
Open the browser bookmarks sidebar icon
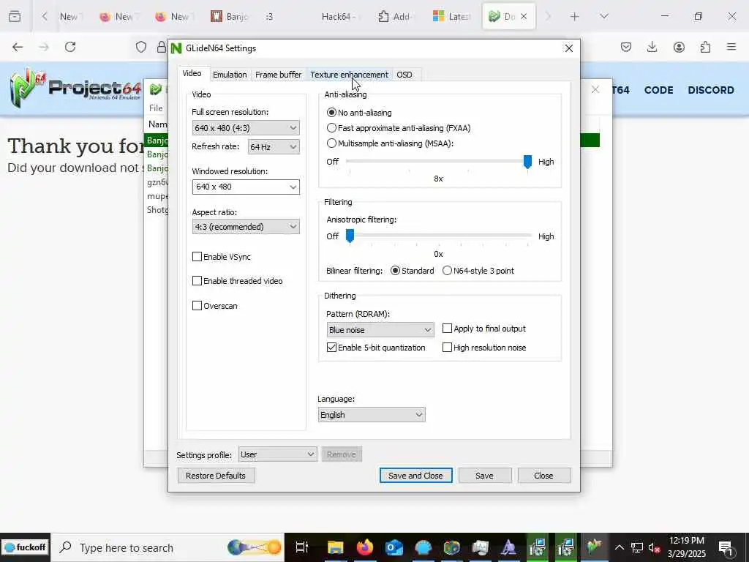pos(15,16)
